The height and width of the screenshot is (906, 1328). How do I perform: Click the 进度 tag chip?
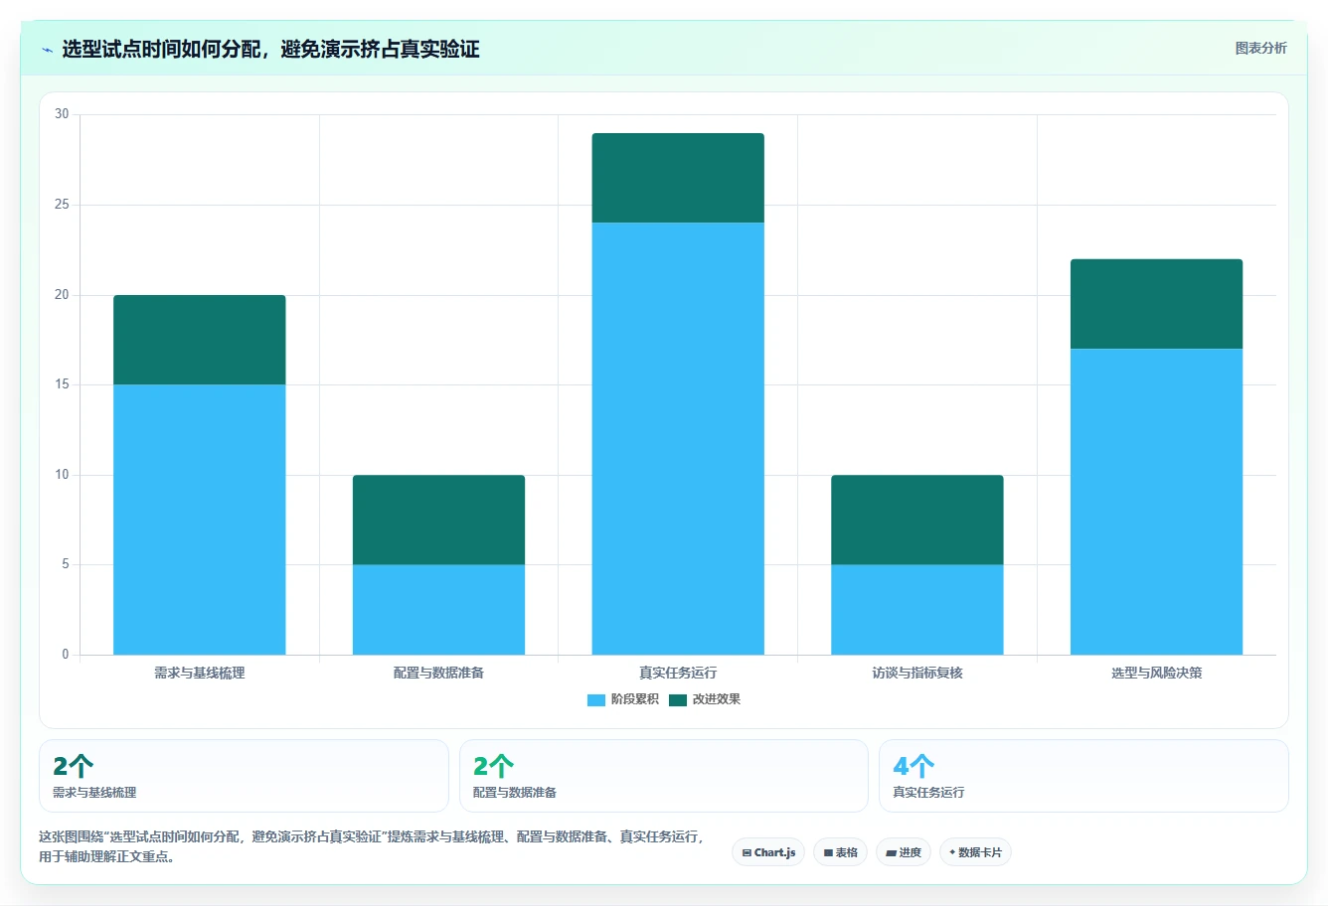(x=904, y=852)
